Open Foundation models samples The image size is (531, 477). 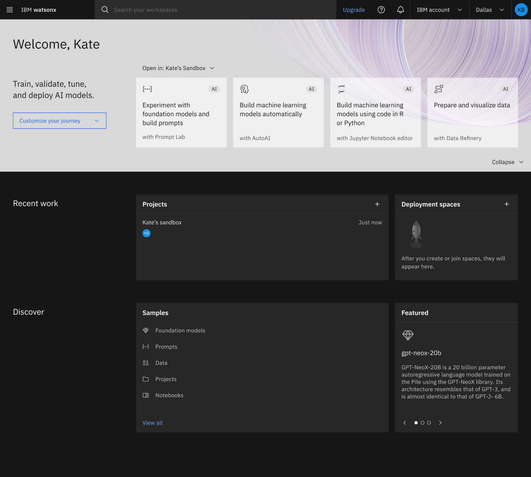point(180,331)
